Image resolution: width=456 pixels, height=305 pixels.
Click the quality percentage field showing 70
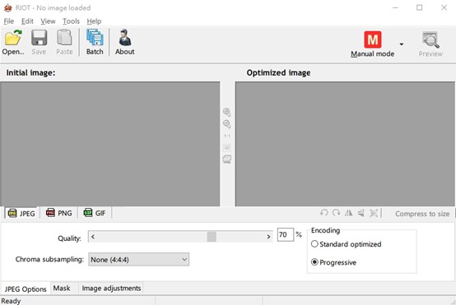point(286,234)
